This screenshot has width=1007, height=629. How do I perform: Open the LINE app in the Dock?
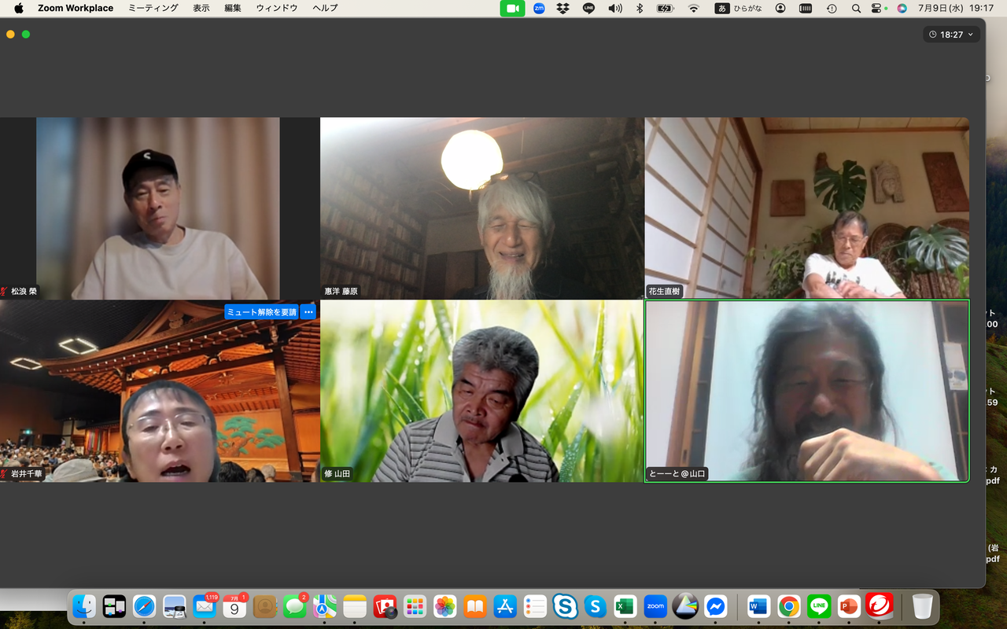pos(819,606)
